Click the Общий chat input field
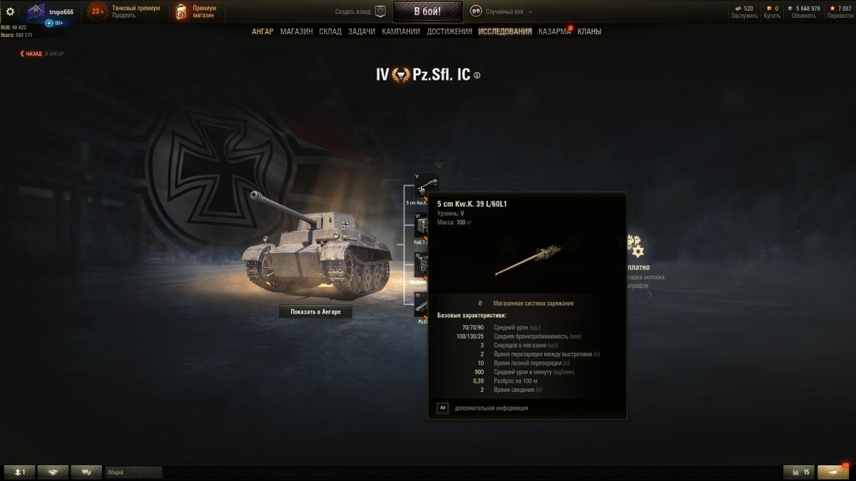The height and width of the screenshot is (481, 856). click(133, 472)
